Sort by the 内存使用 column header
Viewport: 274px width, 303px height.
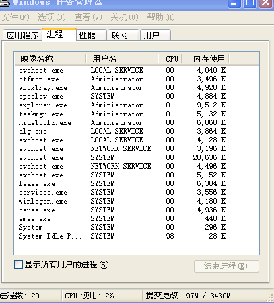tap(205, 59)
